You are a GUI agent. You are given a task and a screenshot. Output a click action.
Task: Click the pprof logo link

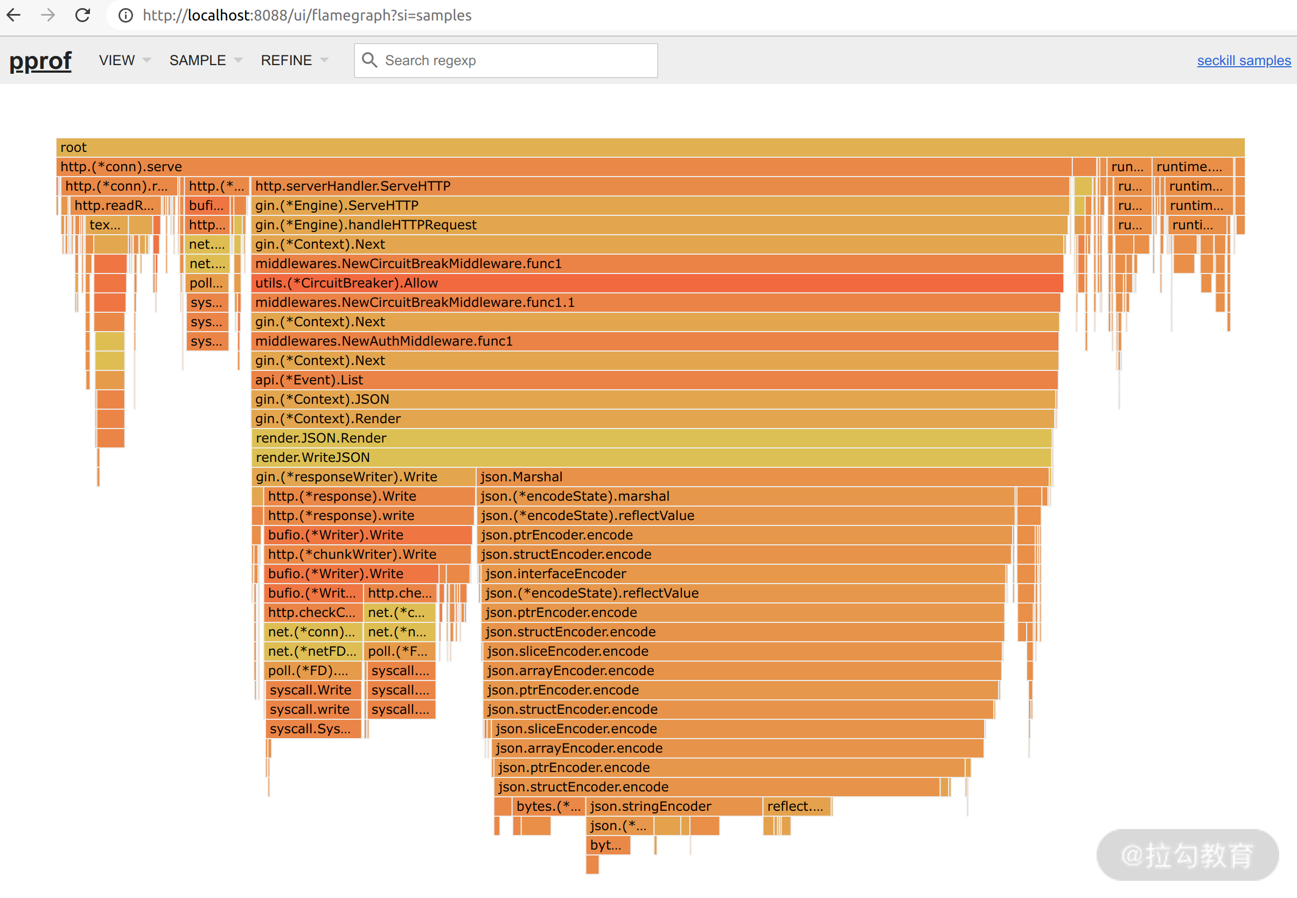[40, 60]
